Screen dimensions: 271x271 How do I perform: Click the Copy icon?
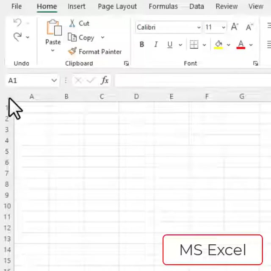tap(72, 38)
